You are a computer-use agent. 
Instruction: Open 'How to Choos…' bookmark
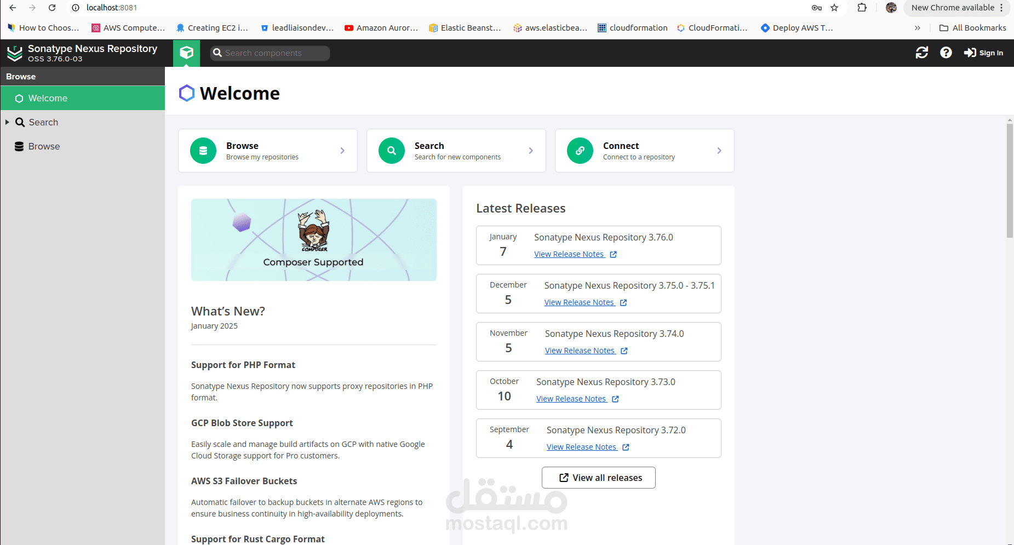click(43, 28)
